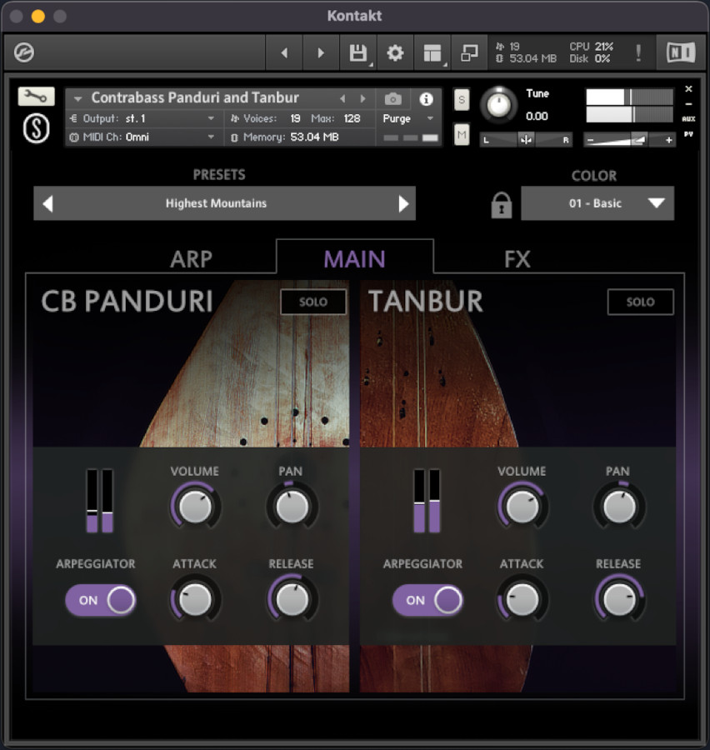Viewport: 710px width, 750px height.
Task: Toggle Tanbur SOLO
Action: tap(640, 302)
